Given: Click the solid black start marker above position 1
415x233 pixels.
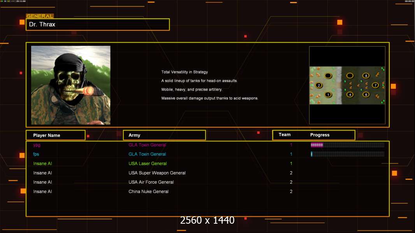Looking at the screenshot, I should [x=328, y=76].
